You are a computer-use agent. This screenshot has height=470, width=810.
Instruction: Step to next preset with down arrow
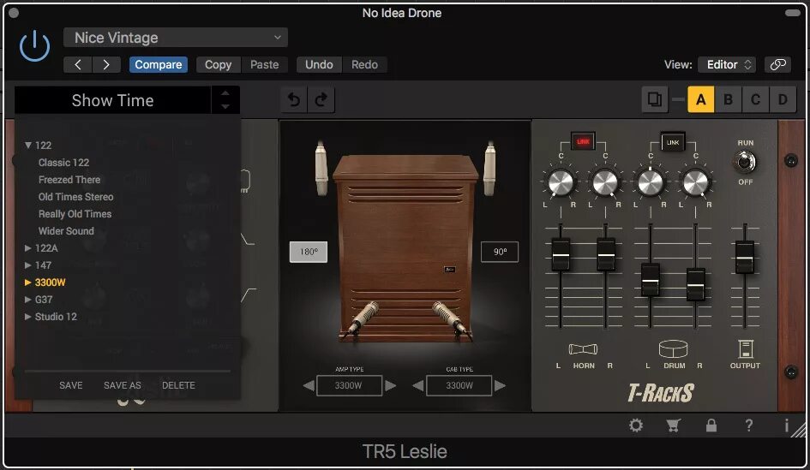[225, 106]
